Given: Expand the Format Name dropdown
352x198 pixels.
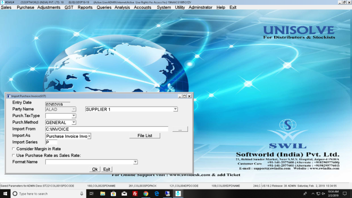Looking at the screenshot, I should coord(135,162).
